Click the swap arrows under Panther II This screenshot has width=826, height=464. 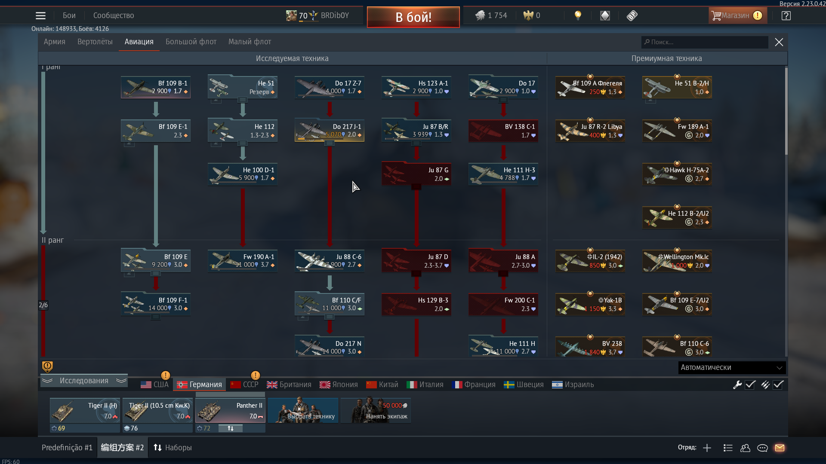tap(231, 428)
